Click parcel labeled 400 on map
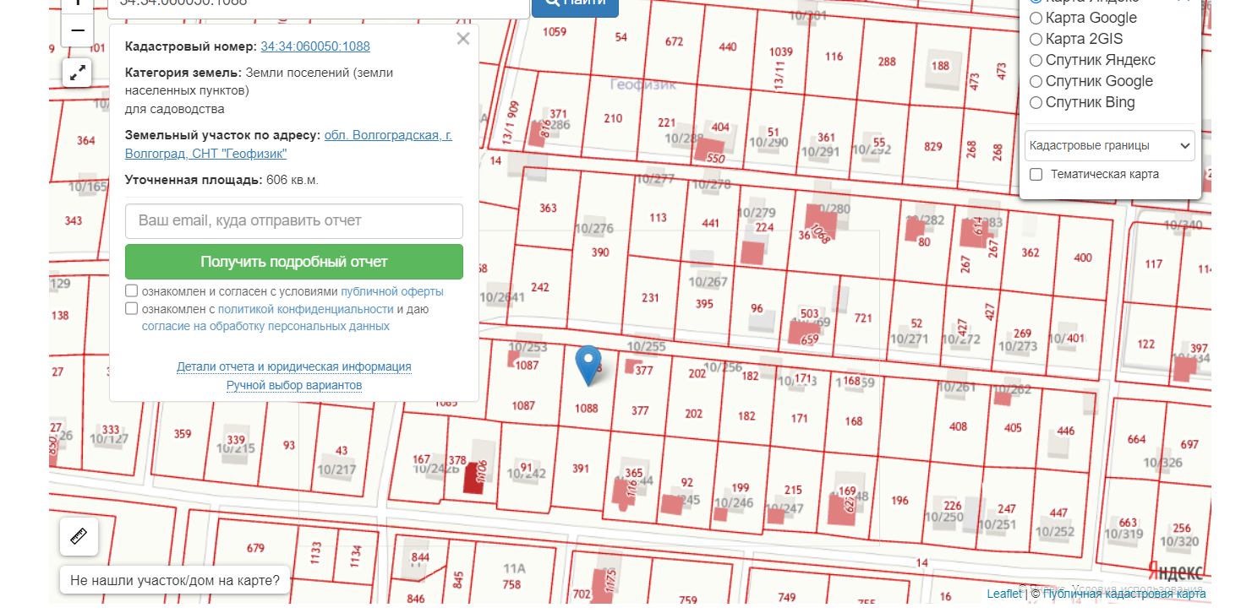The width and height of the screenshot is (1241, 613). coord(1083,258)
